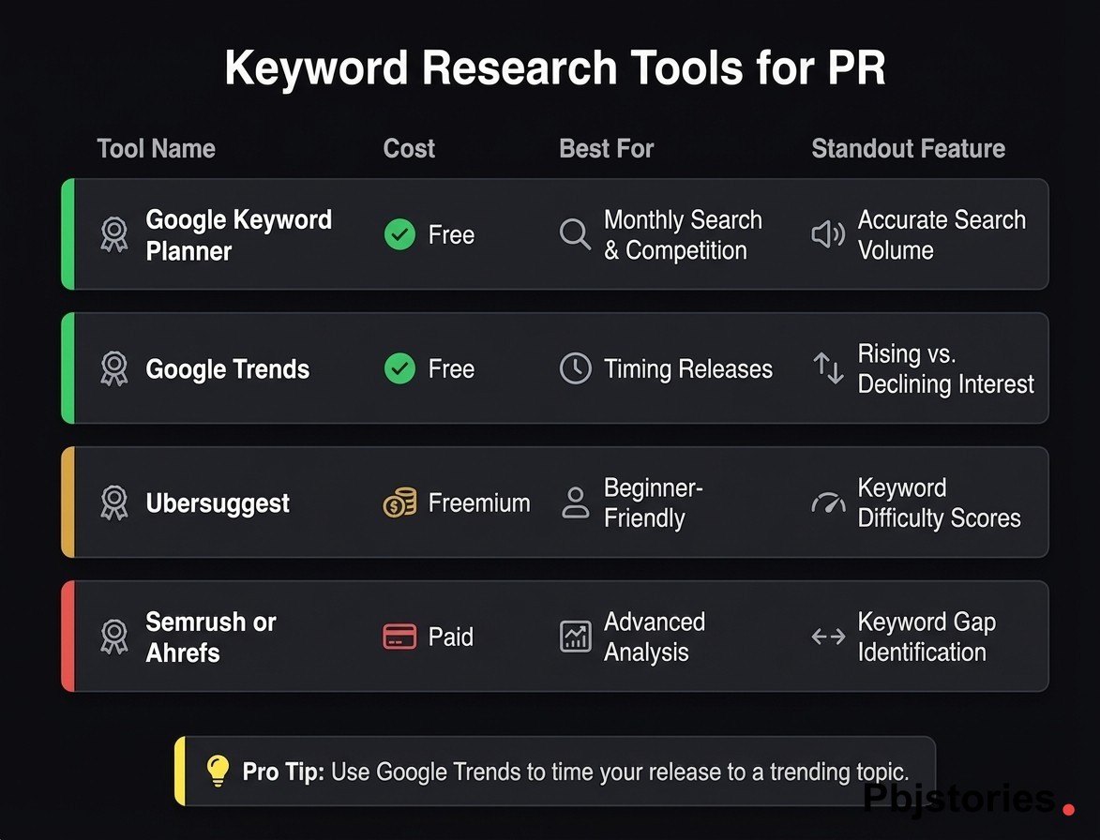Select the Tool Name column header

(156, 148)
